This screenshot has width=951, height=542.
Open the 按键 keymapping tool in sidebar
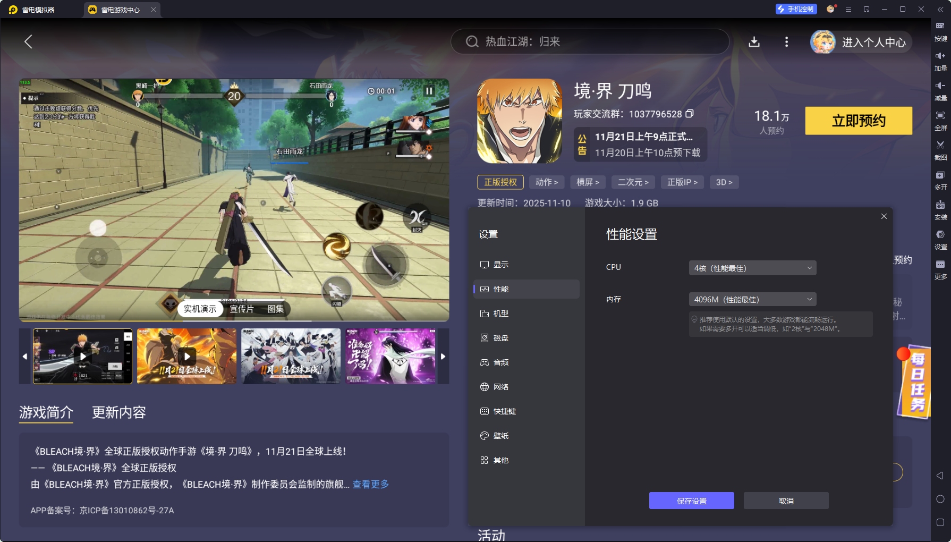click(x=940, y=31)
